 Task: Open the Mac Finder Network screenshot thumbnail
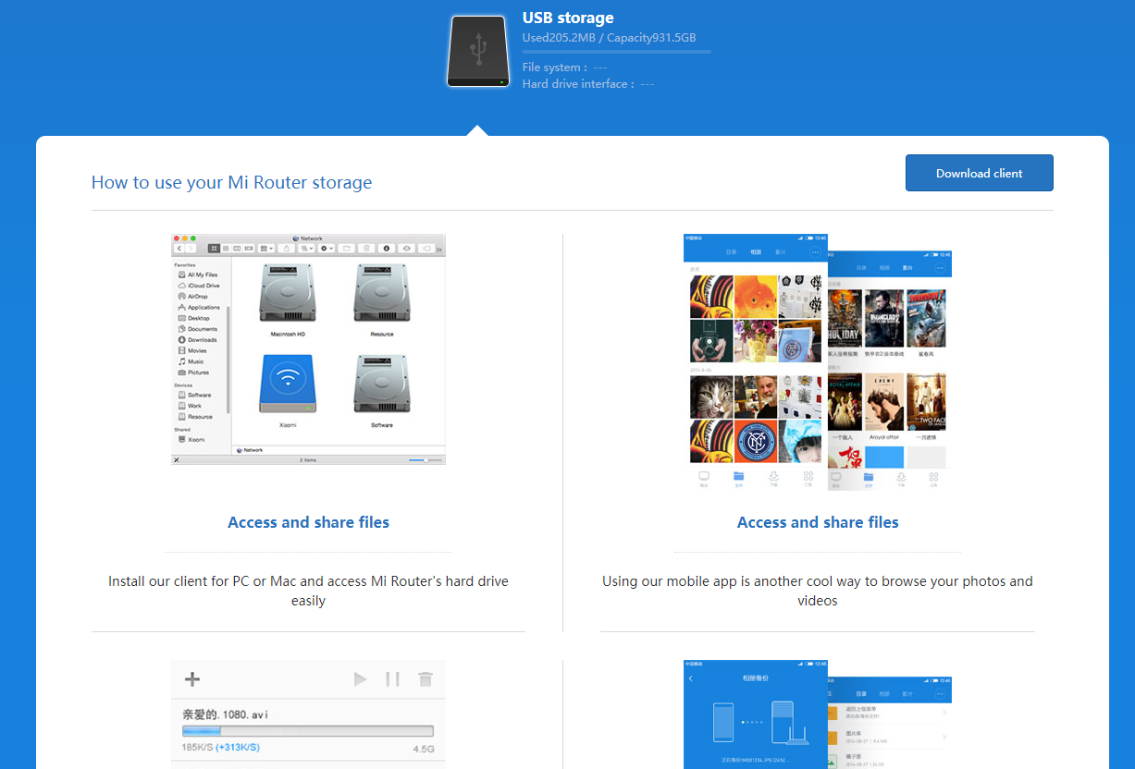308,349
